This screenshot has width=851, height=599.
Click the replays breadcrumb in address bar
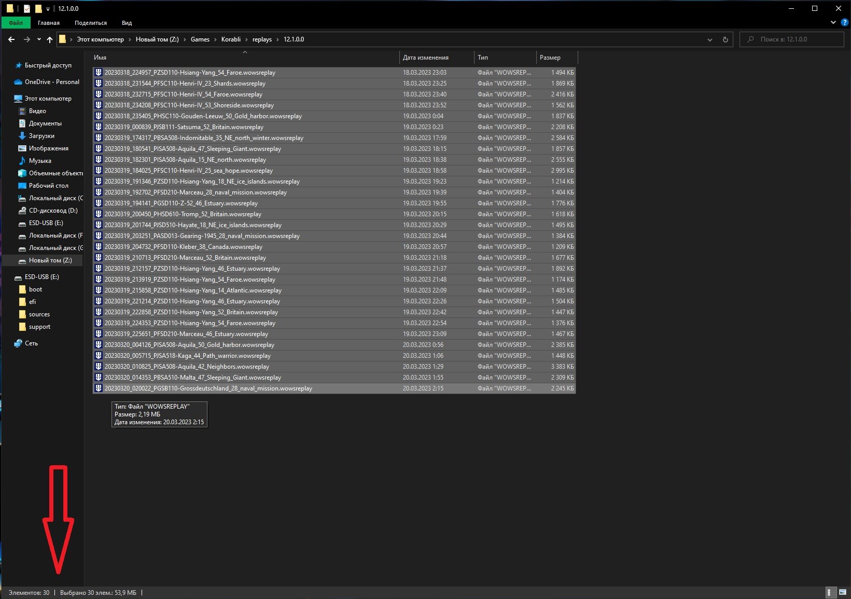[x=262, y=39]
